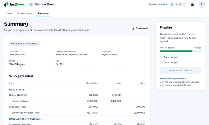Select the Lake house mortgage open row
209x125 pixels.
click(77, 113)
